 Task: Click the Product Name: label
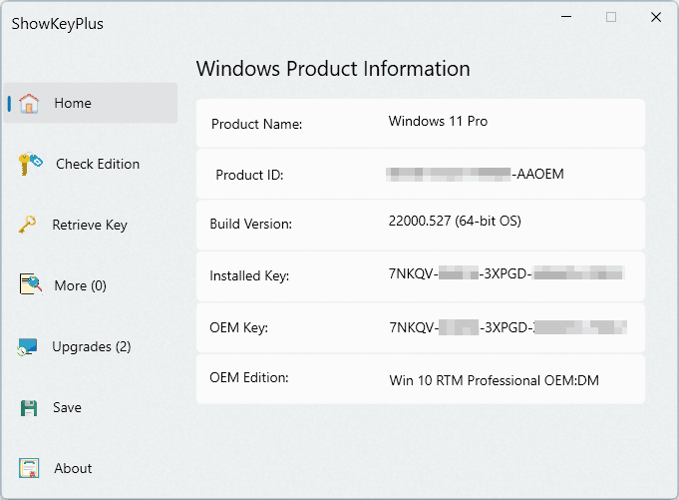pos(257,125)
